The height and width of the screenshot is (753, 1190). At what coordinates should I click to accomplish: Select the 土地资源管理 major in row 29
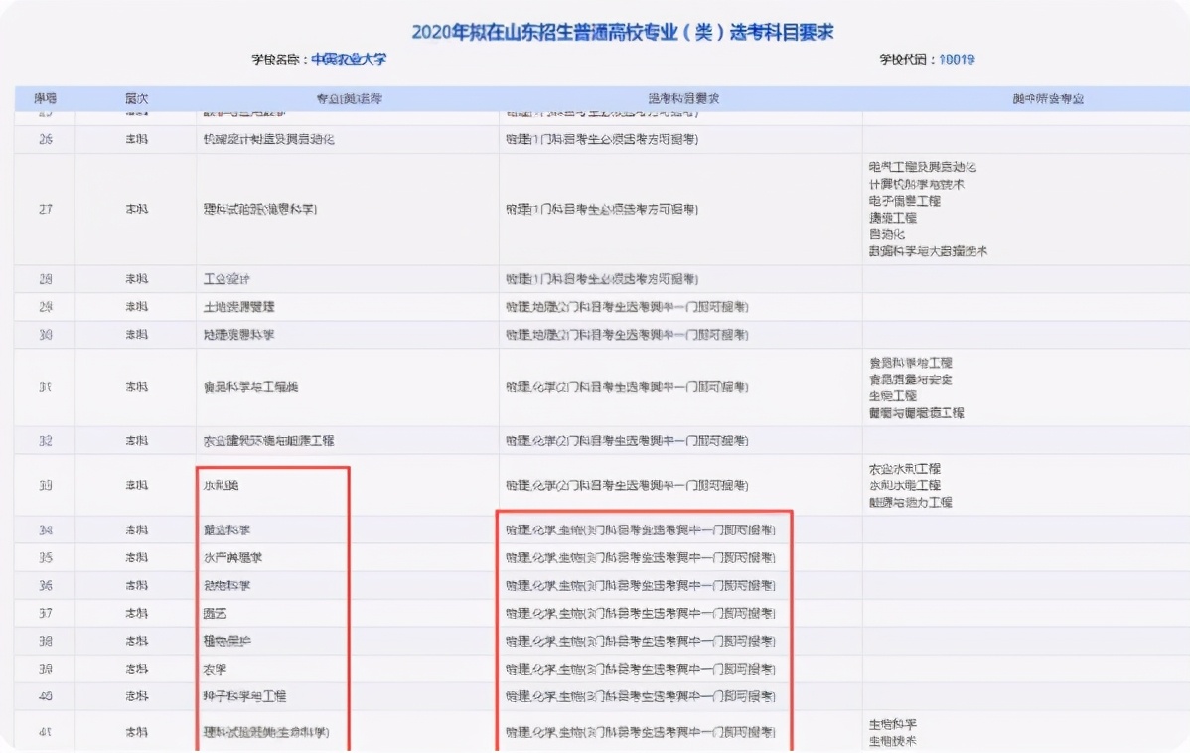238,307
